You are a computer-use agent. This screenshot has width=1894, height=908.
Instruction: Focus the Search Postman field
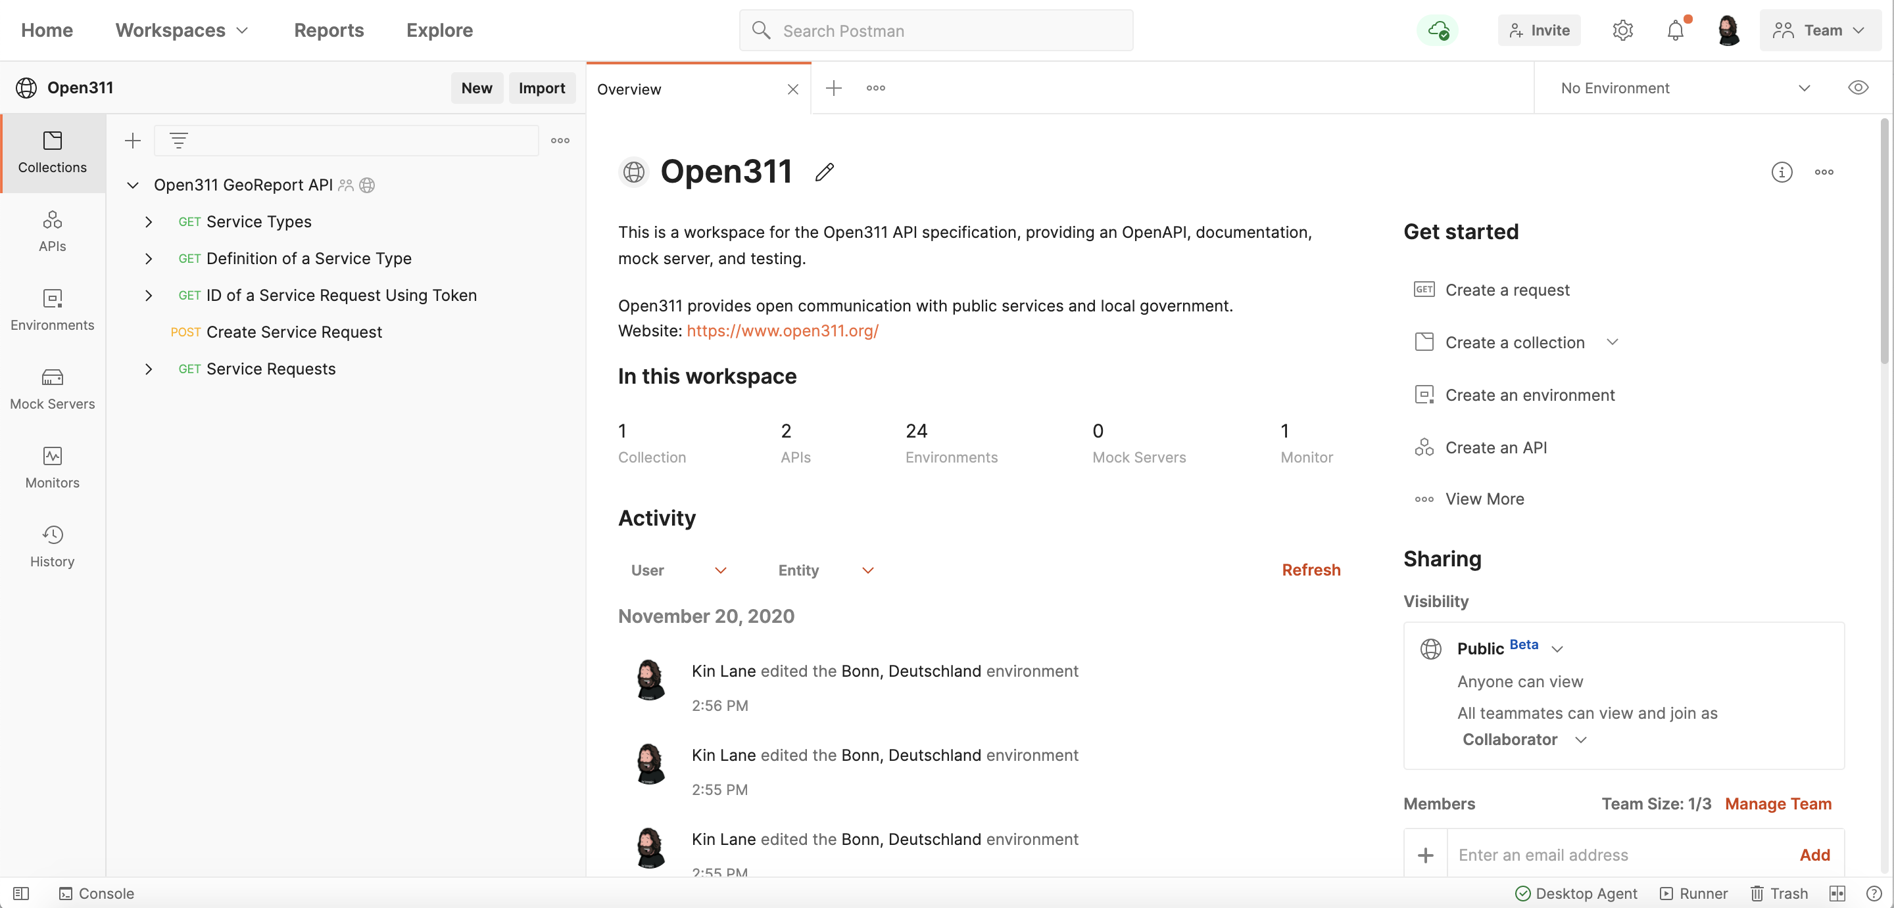(x=936, y=30)
